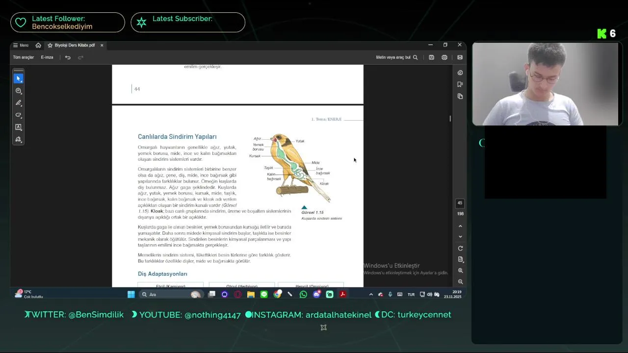Click the current page number box 45
This screenshot has height=353, width=628.
pos(460,203)
